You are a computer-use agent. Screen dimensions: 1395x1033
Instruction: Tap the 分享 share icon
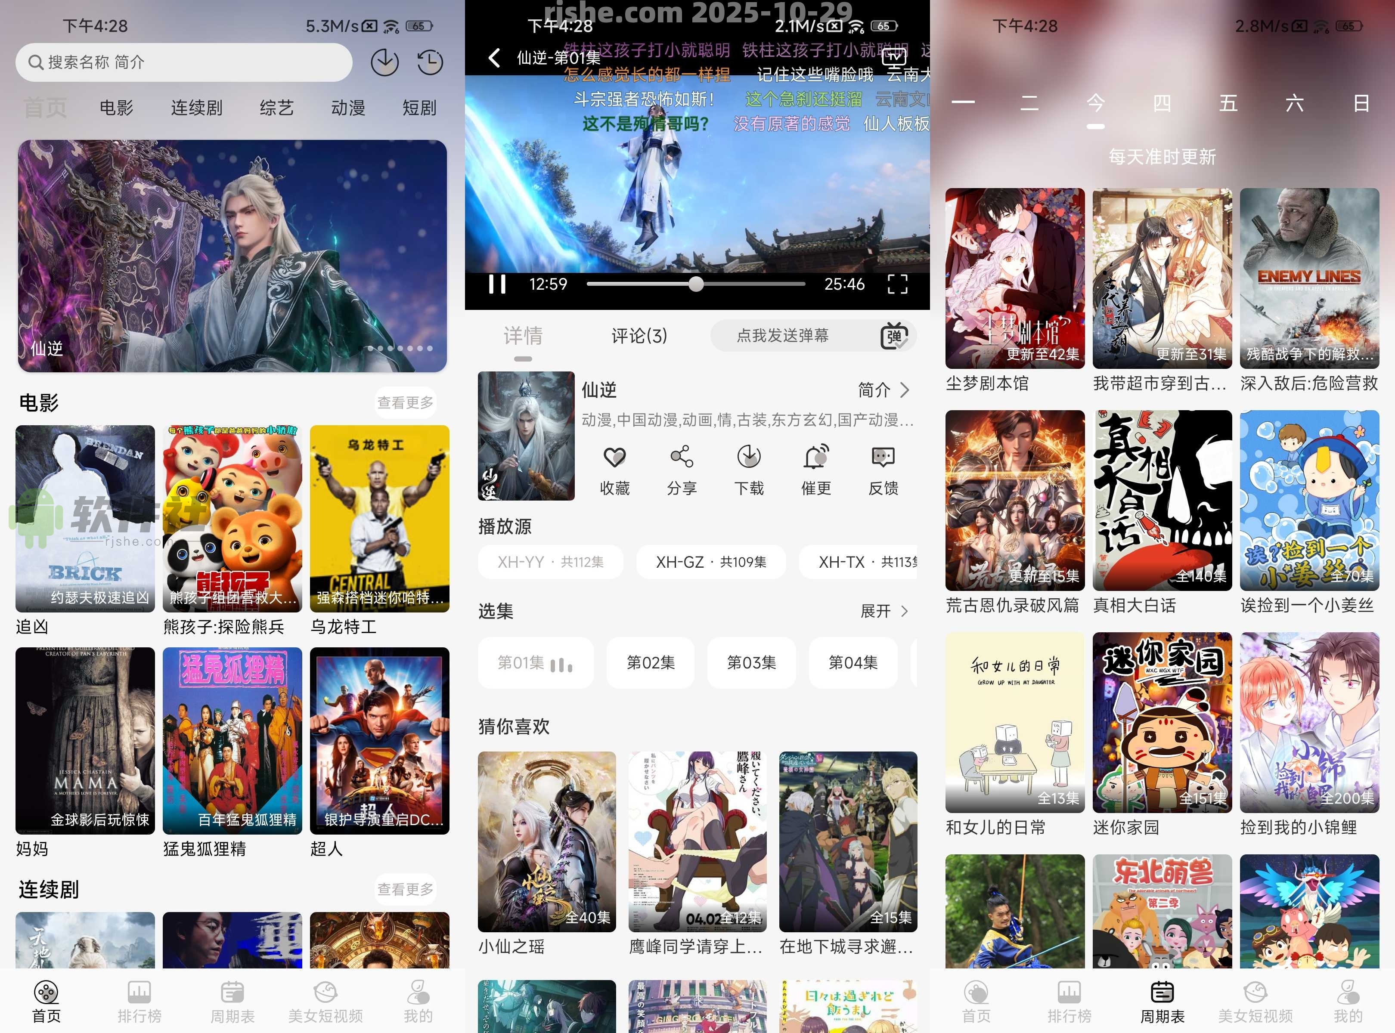click(x=681, y=458)
